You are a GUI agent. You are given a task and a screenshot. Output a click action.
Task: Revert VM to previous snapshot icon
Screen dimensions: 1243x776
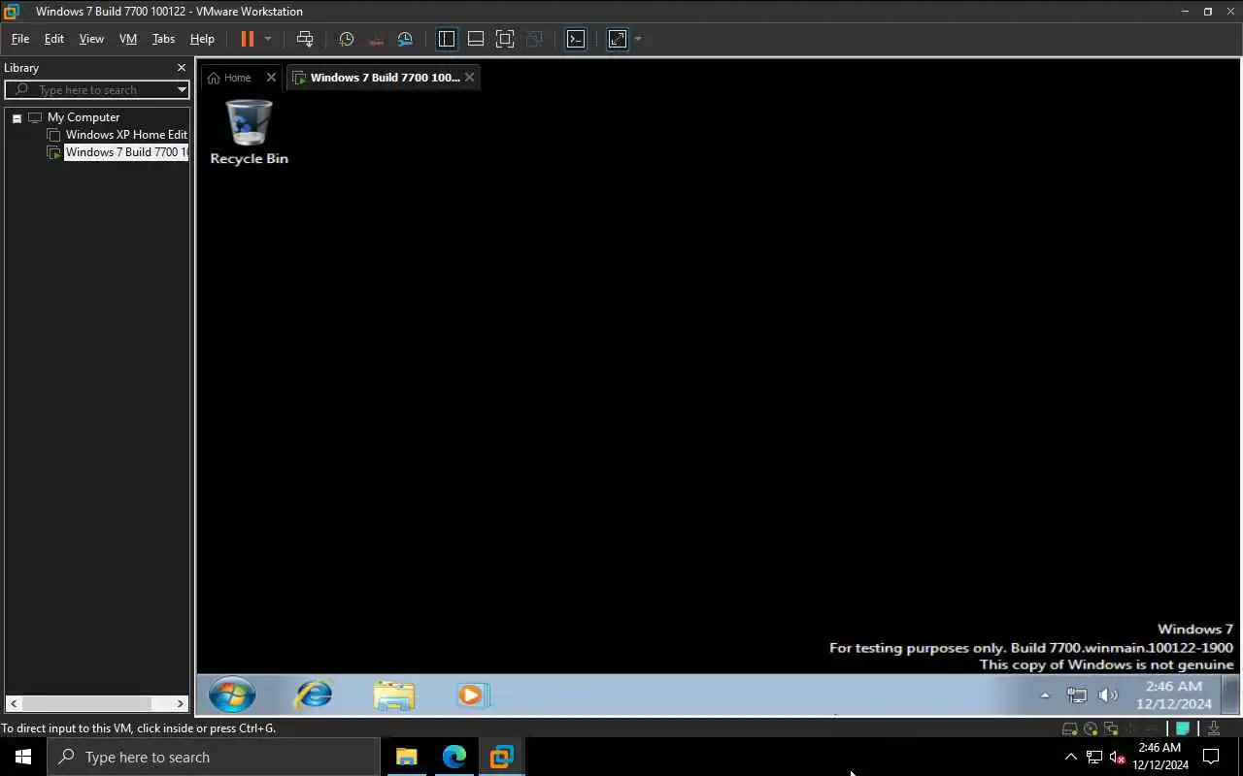point(376,39)
